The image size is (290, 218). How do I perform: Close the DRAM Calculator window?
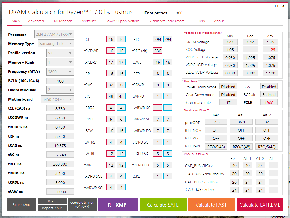click(283, 6)
